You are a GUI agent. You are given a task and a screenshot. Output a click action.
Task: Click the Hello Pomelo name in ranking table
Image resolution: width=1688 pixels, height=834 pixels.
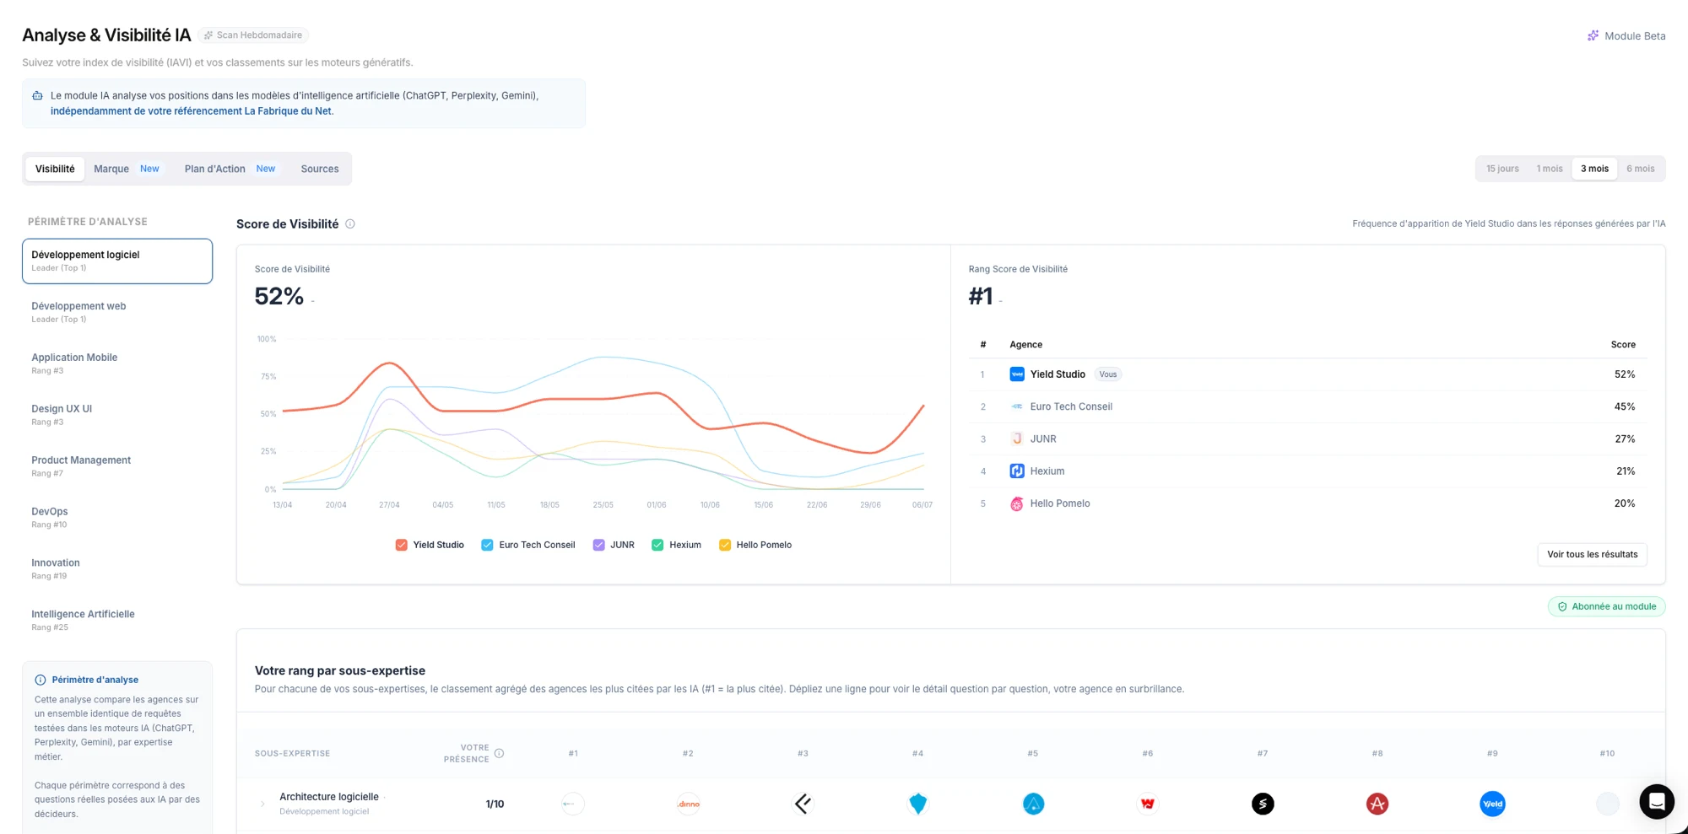(1060, 503)
